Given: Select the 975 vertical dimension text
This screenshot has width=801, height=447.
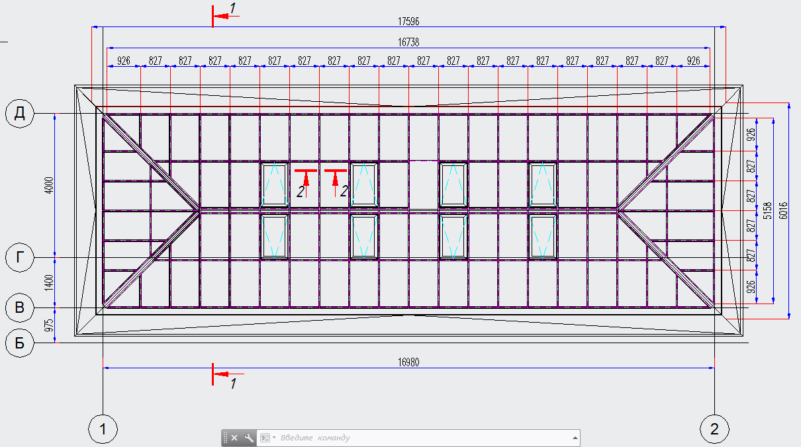Looking at the screenshot, I should coord(49,326).
